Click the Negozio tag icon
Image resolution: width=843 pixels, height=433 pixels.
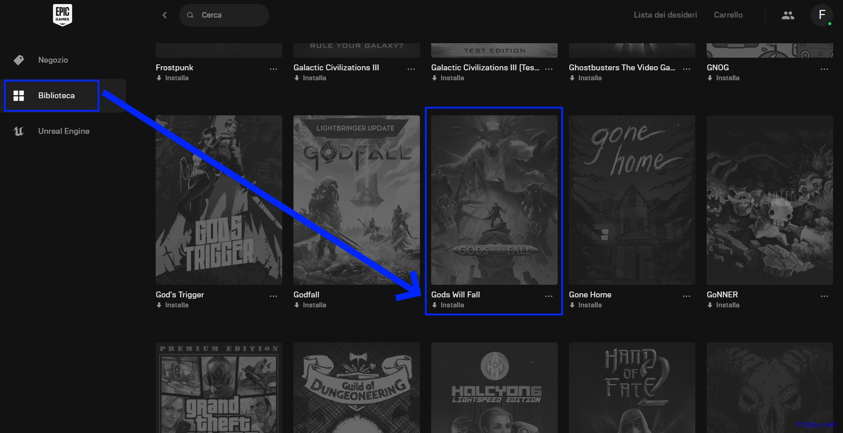(x=18, y=60)
